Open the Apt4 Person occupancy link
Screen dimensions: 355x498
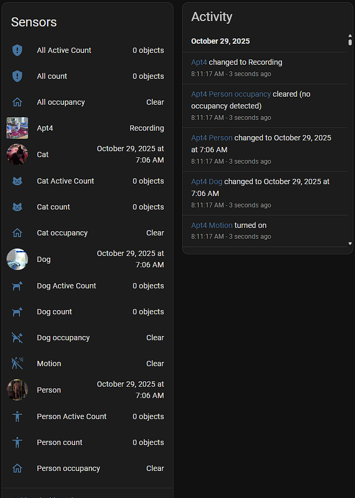pyautogui.click(x=231, y=94)
